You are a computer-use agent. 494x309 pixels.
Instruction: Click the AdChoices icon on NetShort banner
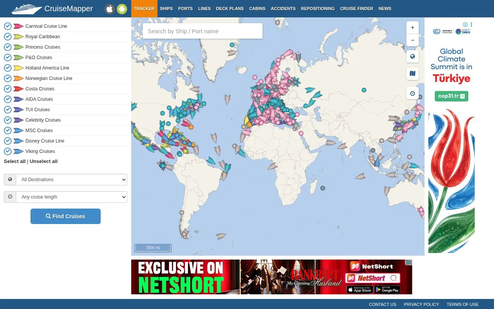point(408,263)
